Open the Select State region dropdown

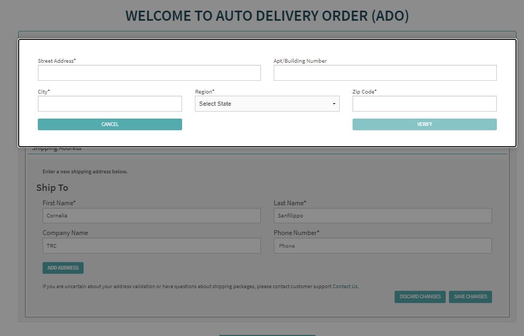267,104
